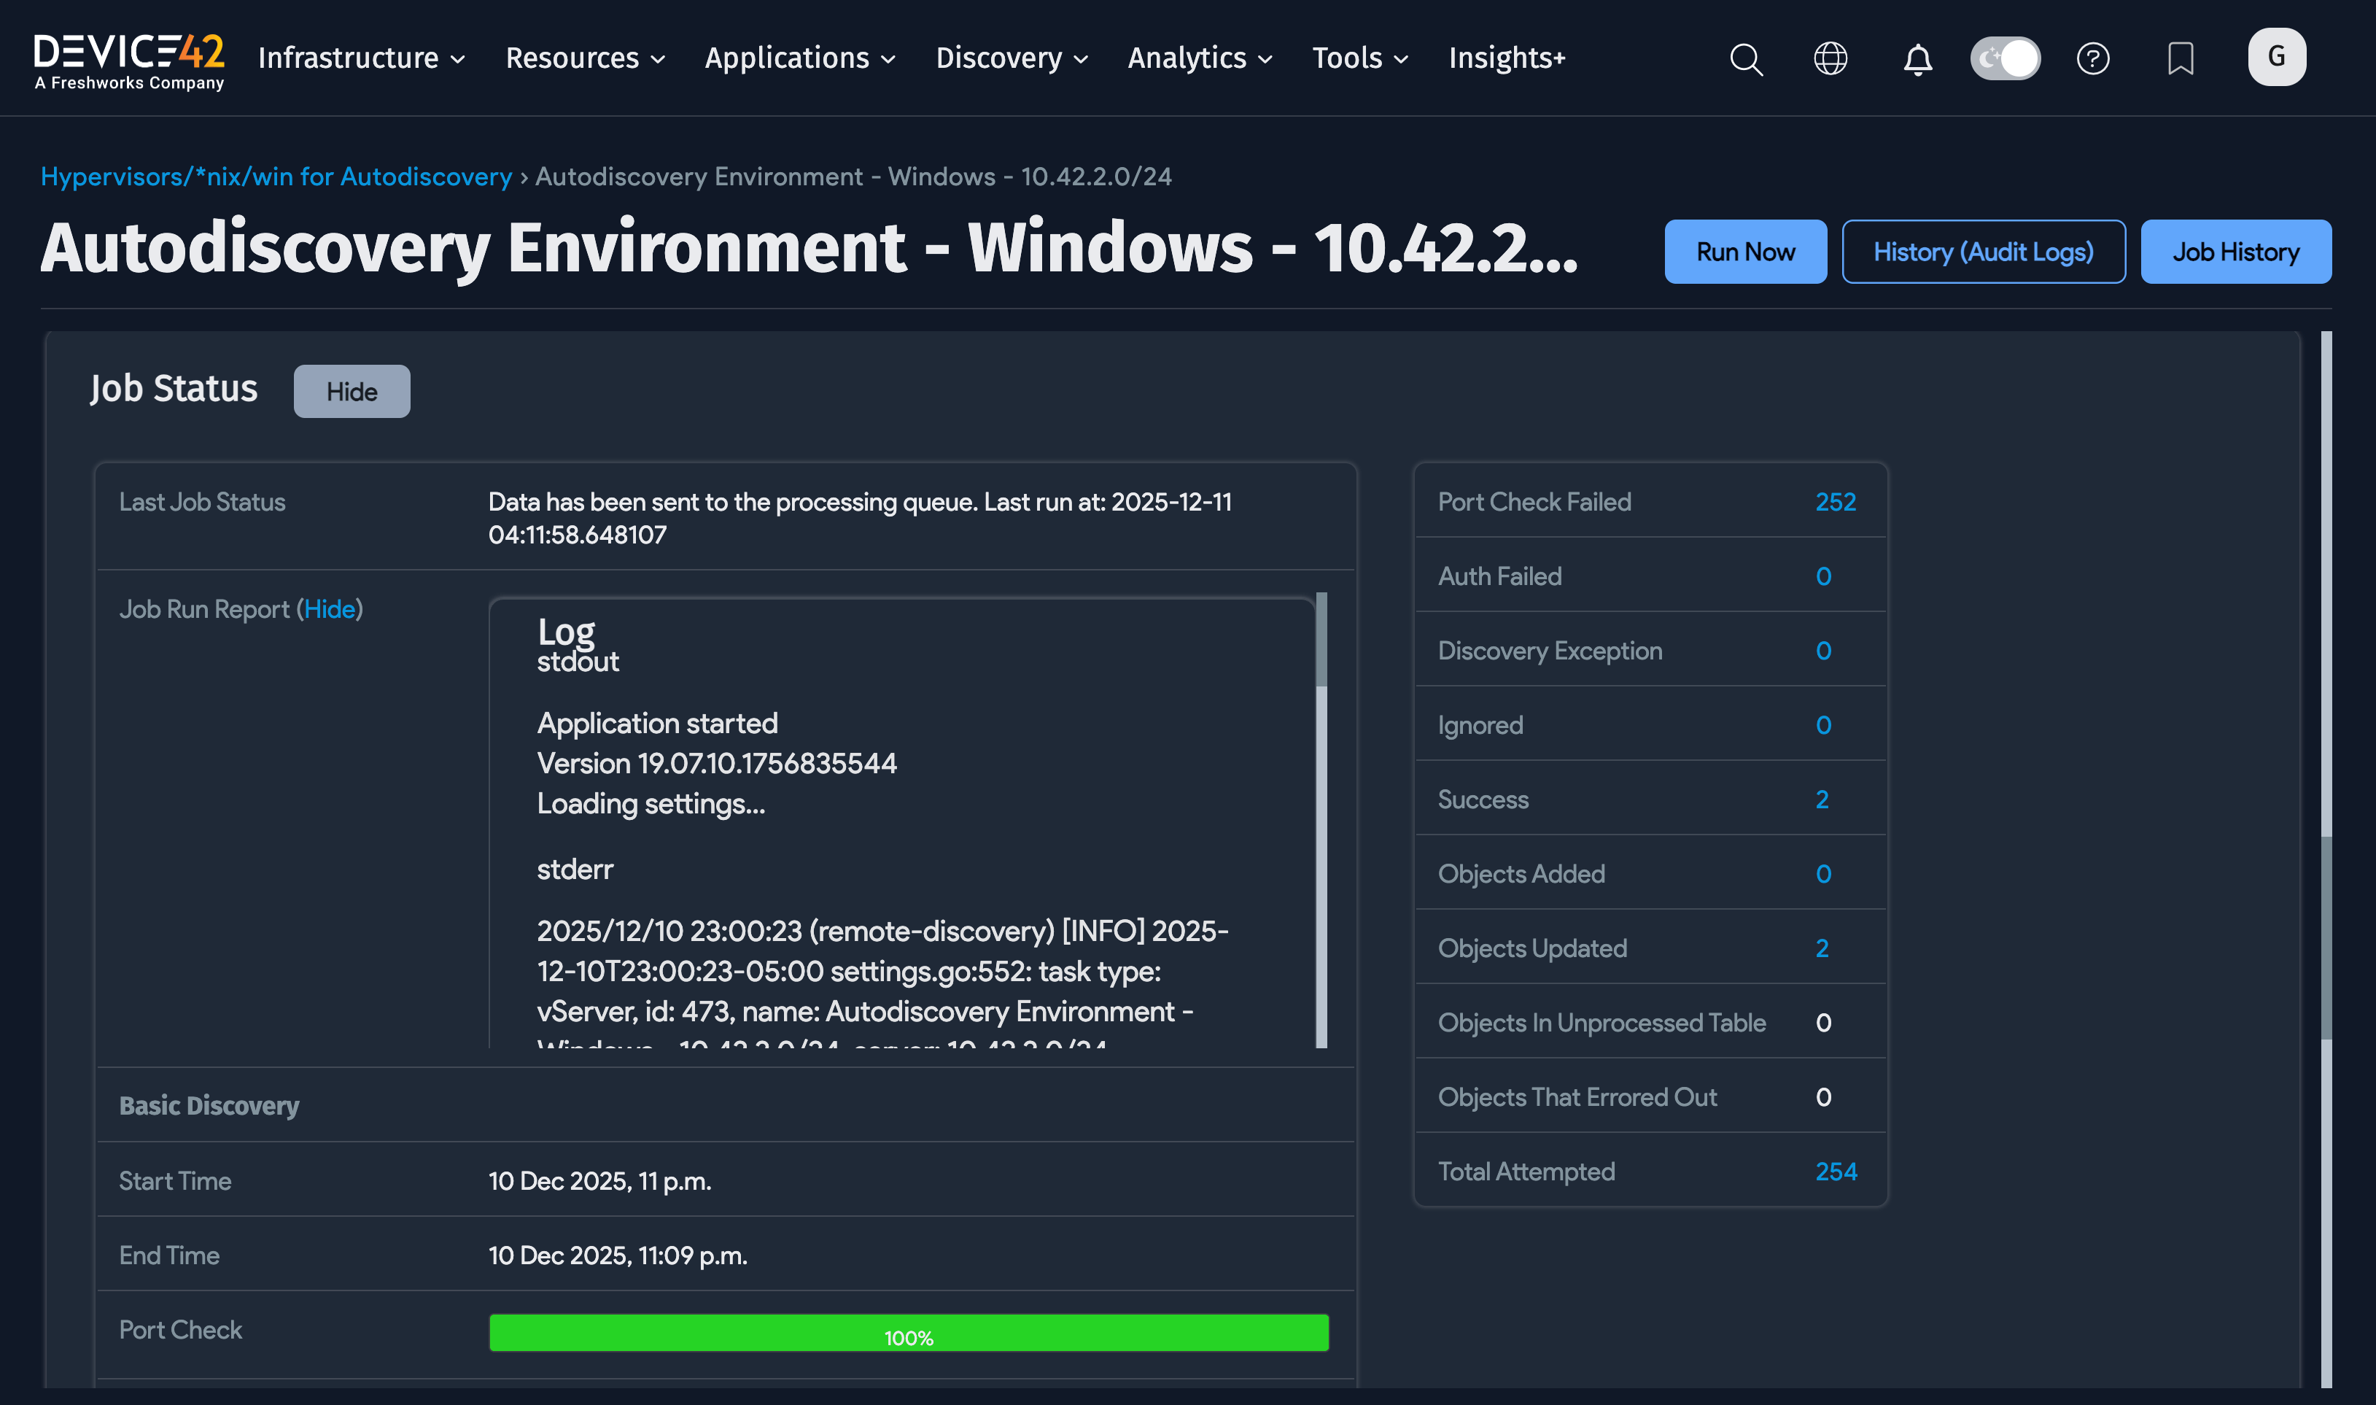Open the help question mark icon
The height and width of the screenshot is (1405, 2376).
[2092, 58]
